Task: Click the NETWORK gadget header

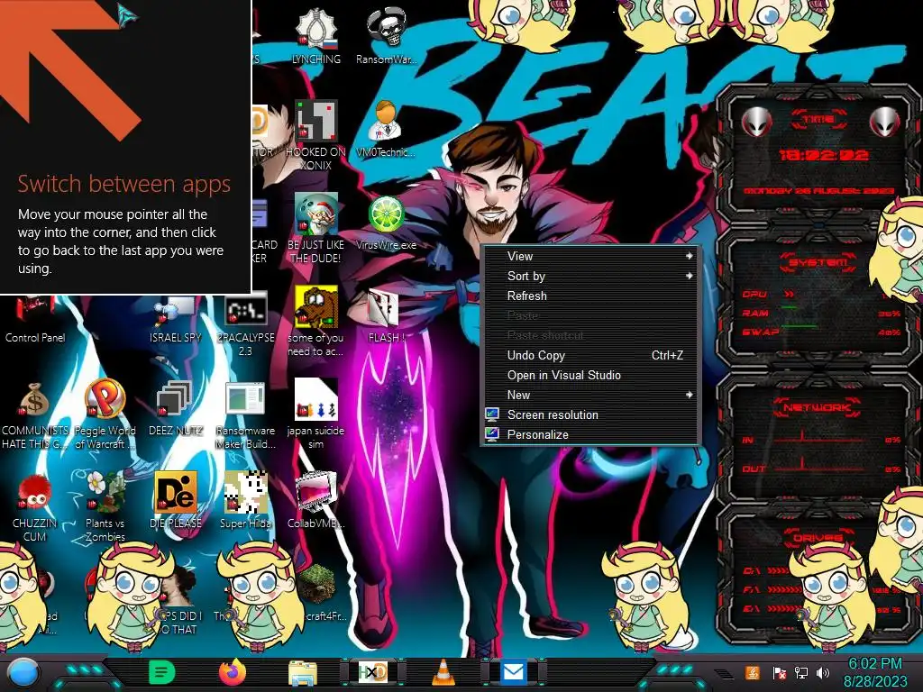Action: pyautogui.click(x=817, y=406)
